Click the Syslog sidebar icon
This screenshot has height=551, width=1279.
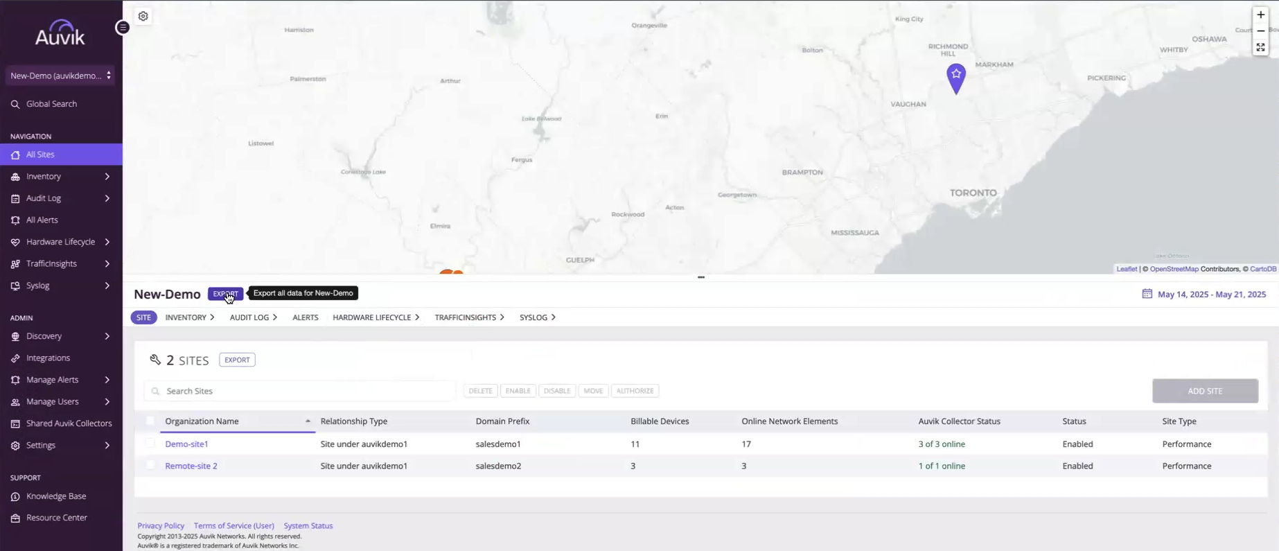[x=15, y=286]
